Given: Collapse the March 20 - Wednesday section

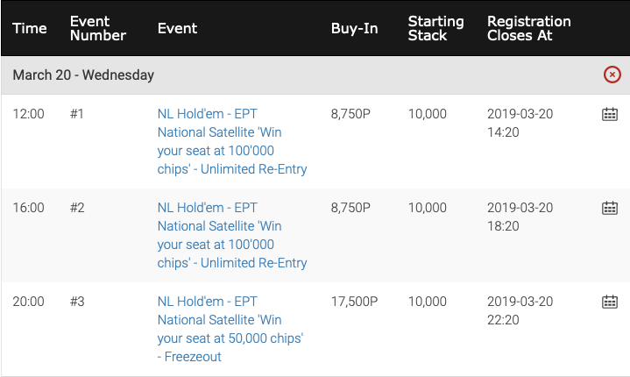Looking at the screenshot, I should (x=612, y=75).
